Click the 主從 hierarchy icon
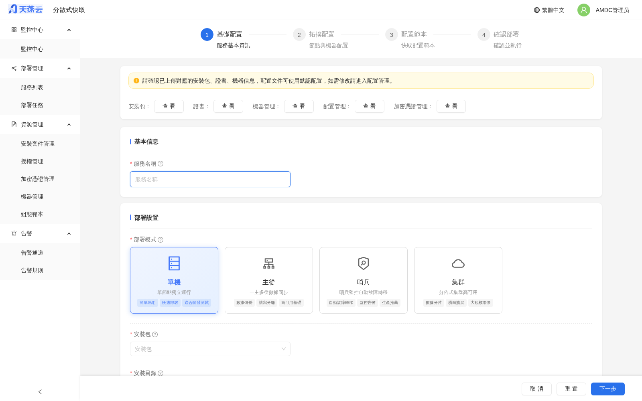The width and height of the screenshot is (642, 401). tap(269, 263)
